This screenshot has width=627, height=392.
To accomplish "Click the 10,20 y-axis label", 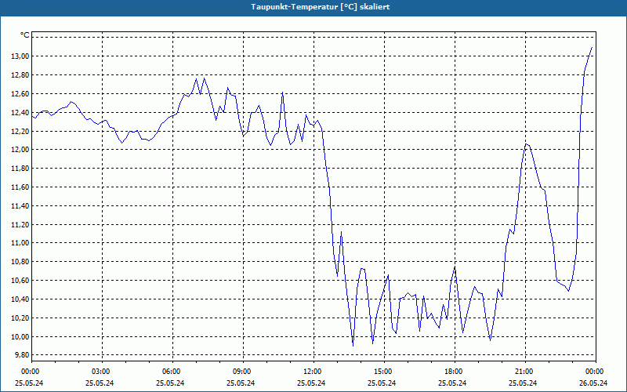I will pos(20,318).
